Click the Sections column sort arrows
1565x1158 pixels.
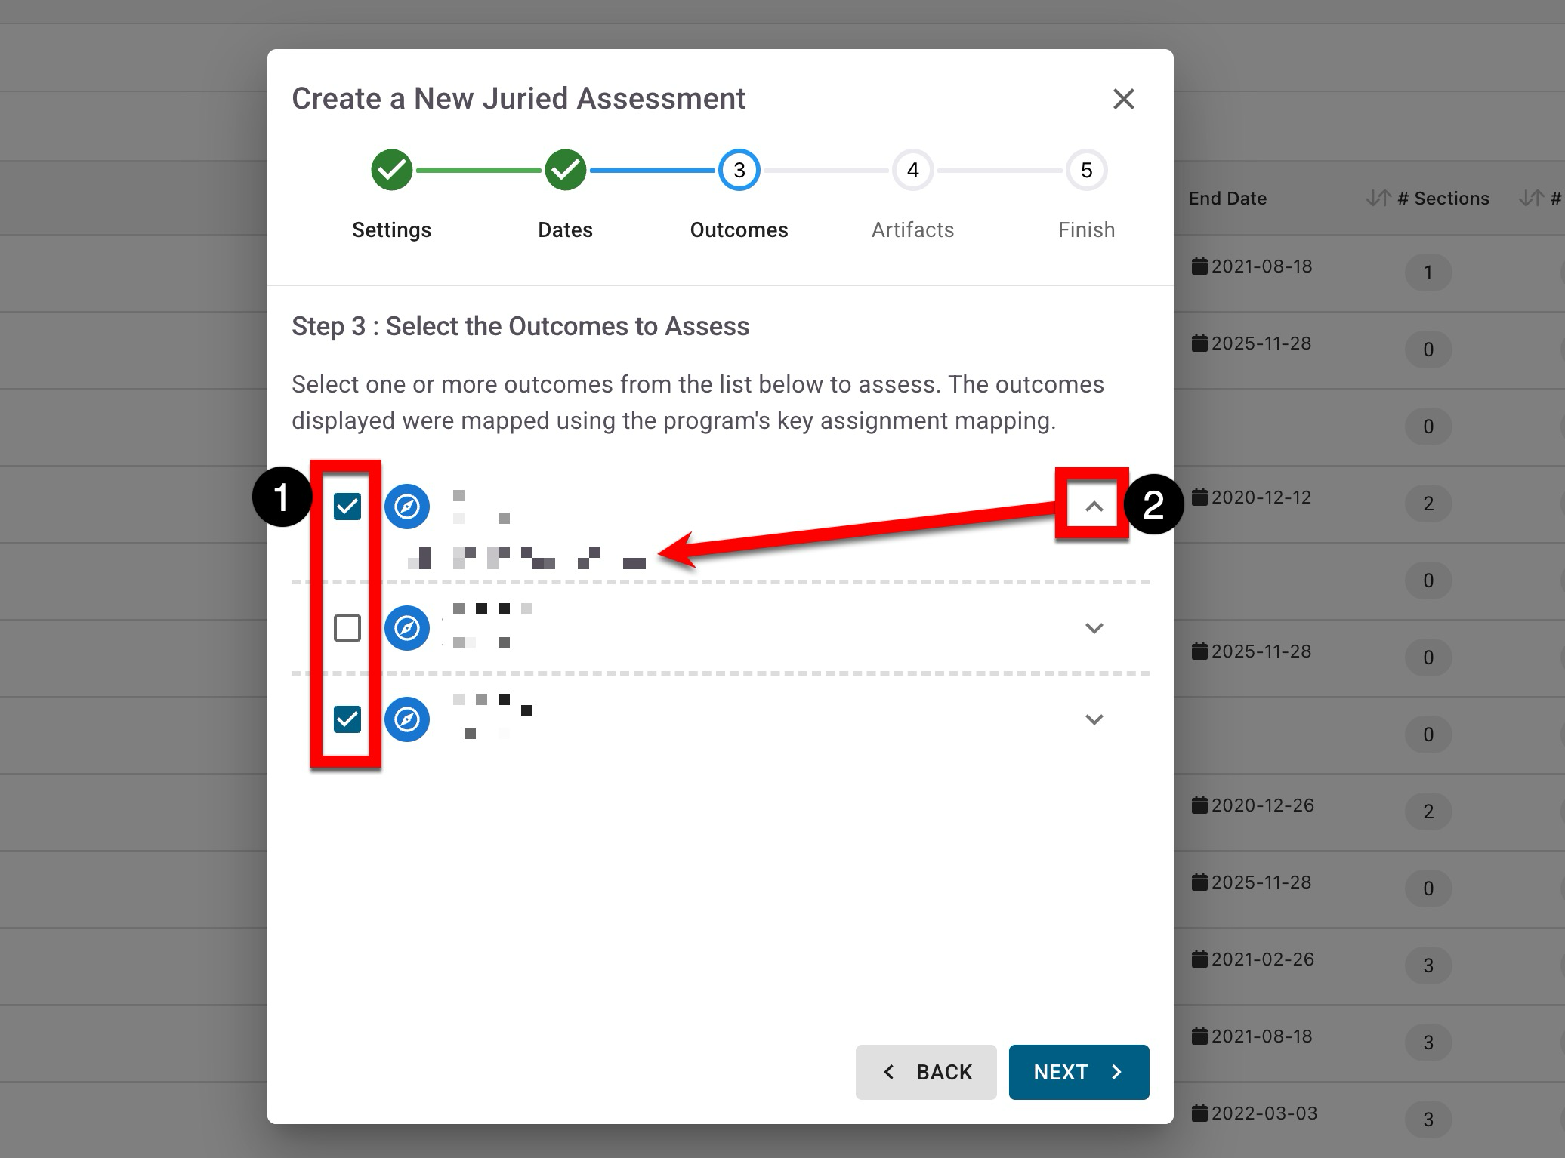pyautogui.click(x=1378, y=199)
